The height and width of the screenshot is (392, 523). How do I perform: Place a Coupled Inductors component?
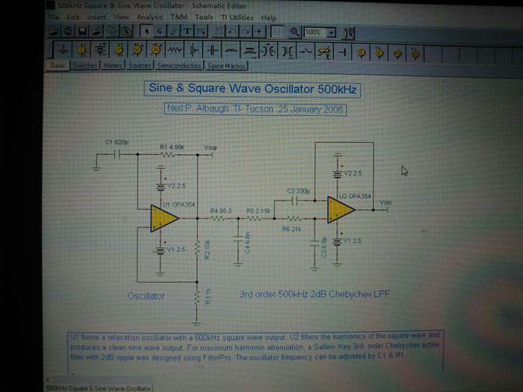pyautogui.click(x=268, y=51)
